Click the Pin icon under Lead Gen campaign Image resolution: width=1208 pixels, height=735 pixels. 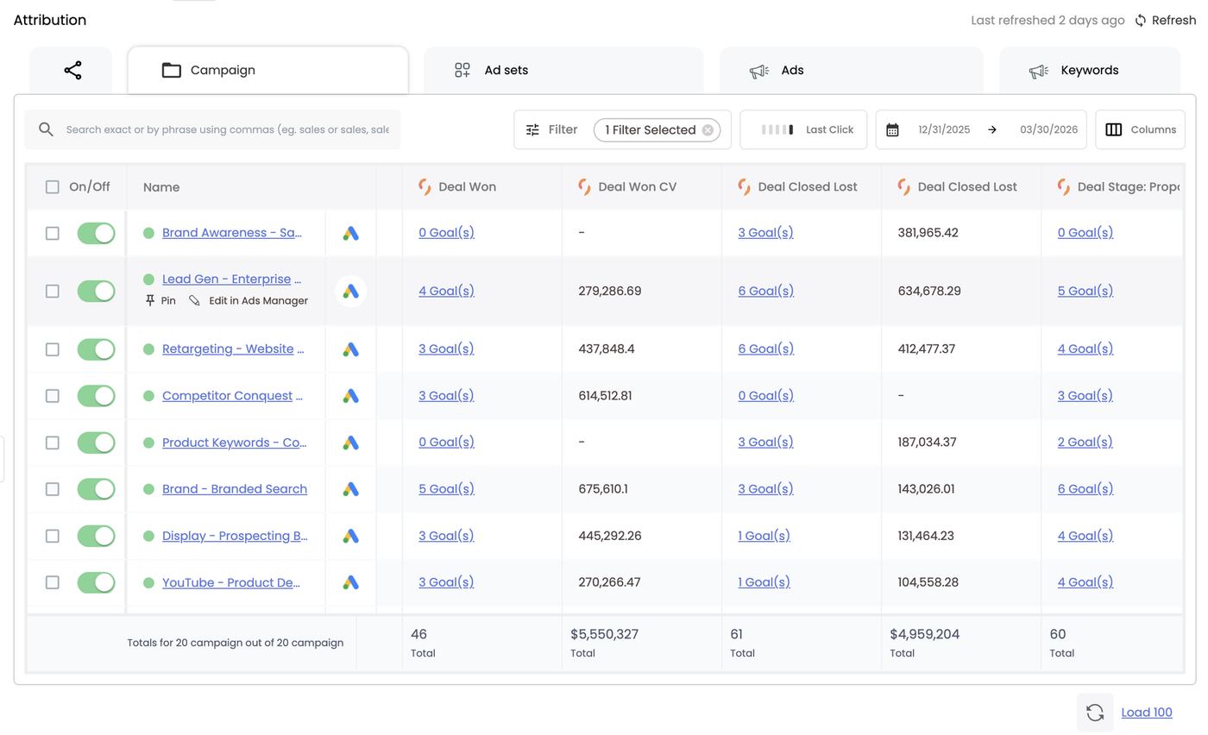tap(150, 300)
